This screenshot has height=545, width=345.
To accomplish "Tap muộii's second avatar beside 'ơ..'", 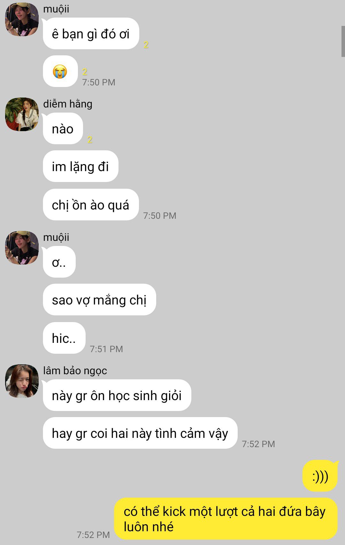I will (22, 248).
